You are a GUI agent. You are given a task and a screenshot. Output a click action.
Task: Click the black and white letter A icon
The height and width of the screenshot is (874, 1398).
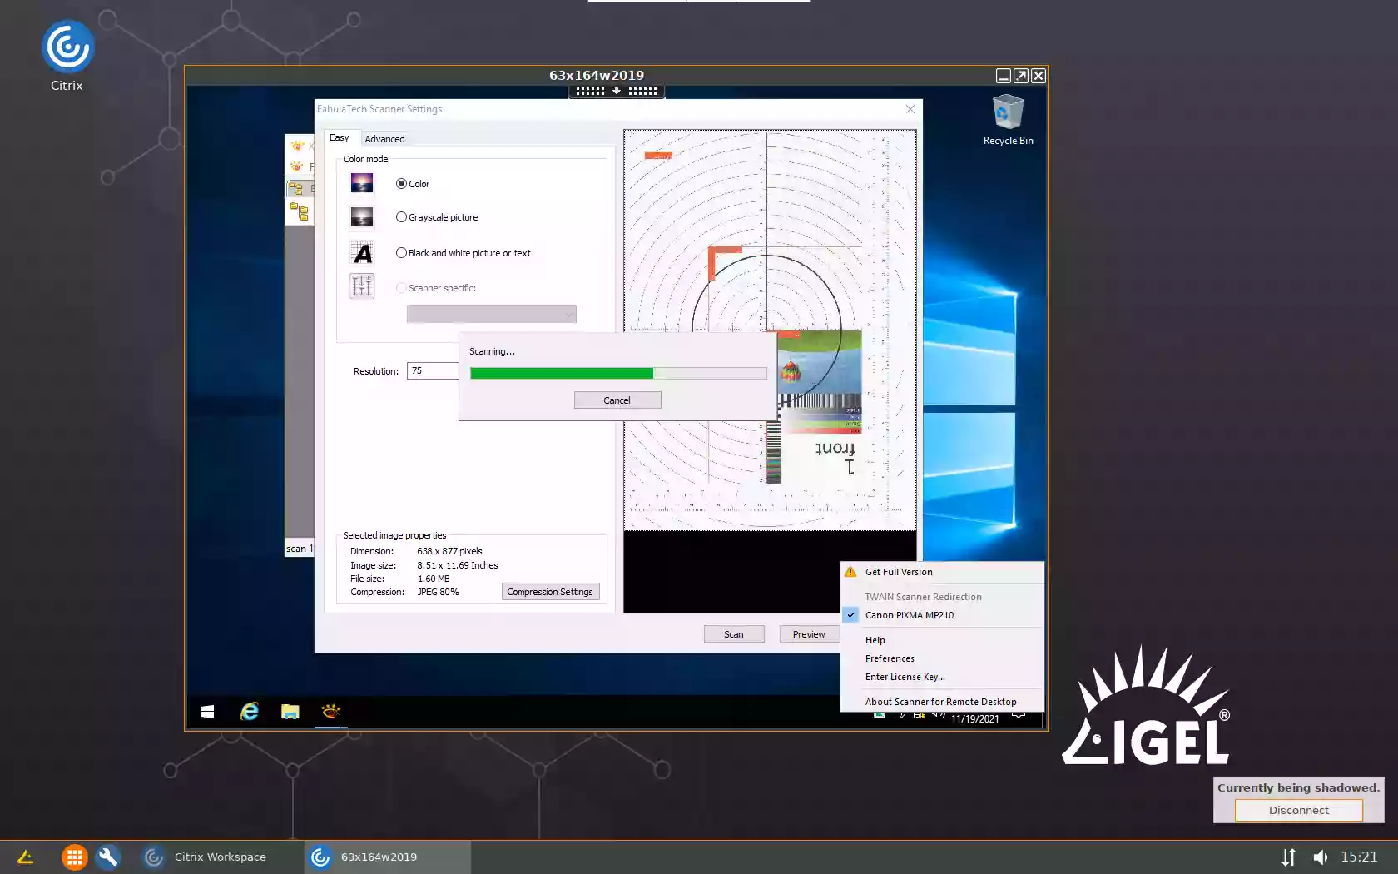362,253
